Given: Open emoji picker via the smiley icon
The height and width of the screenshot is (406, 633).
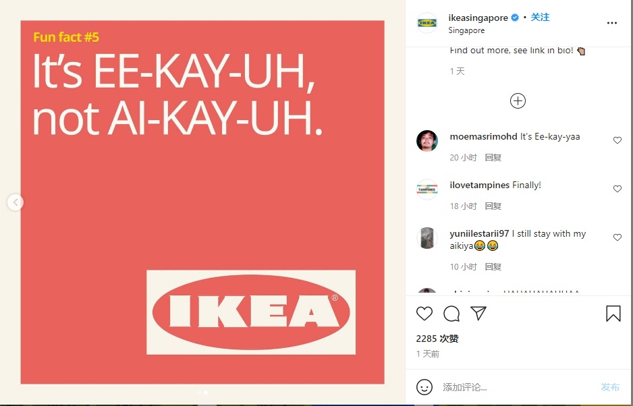Looking at the screenshot, I should (x=424, y=387).
